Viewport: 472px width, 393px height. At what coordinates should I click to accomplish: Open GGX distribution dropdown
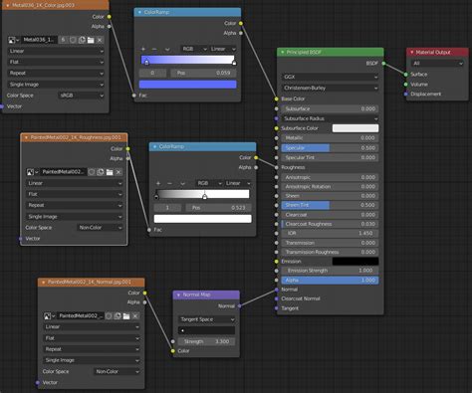click(331, 77)
